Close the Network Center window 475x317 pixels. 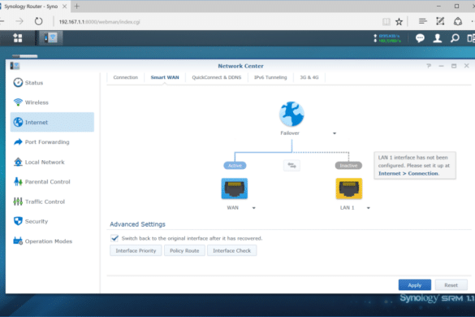pos(467,66)
